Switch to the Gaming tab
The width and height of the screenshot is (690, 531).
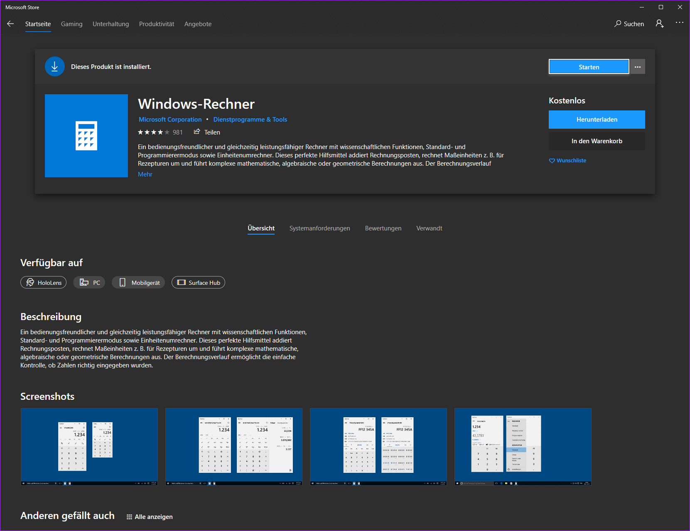coord(71,24)
